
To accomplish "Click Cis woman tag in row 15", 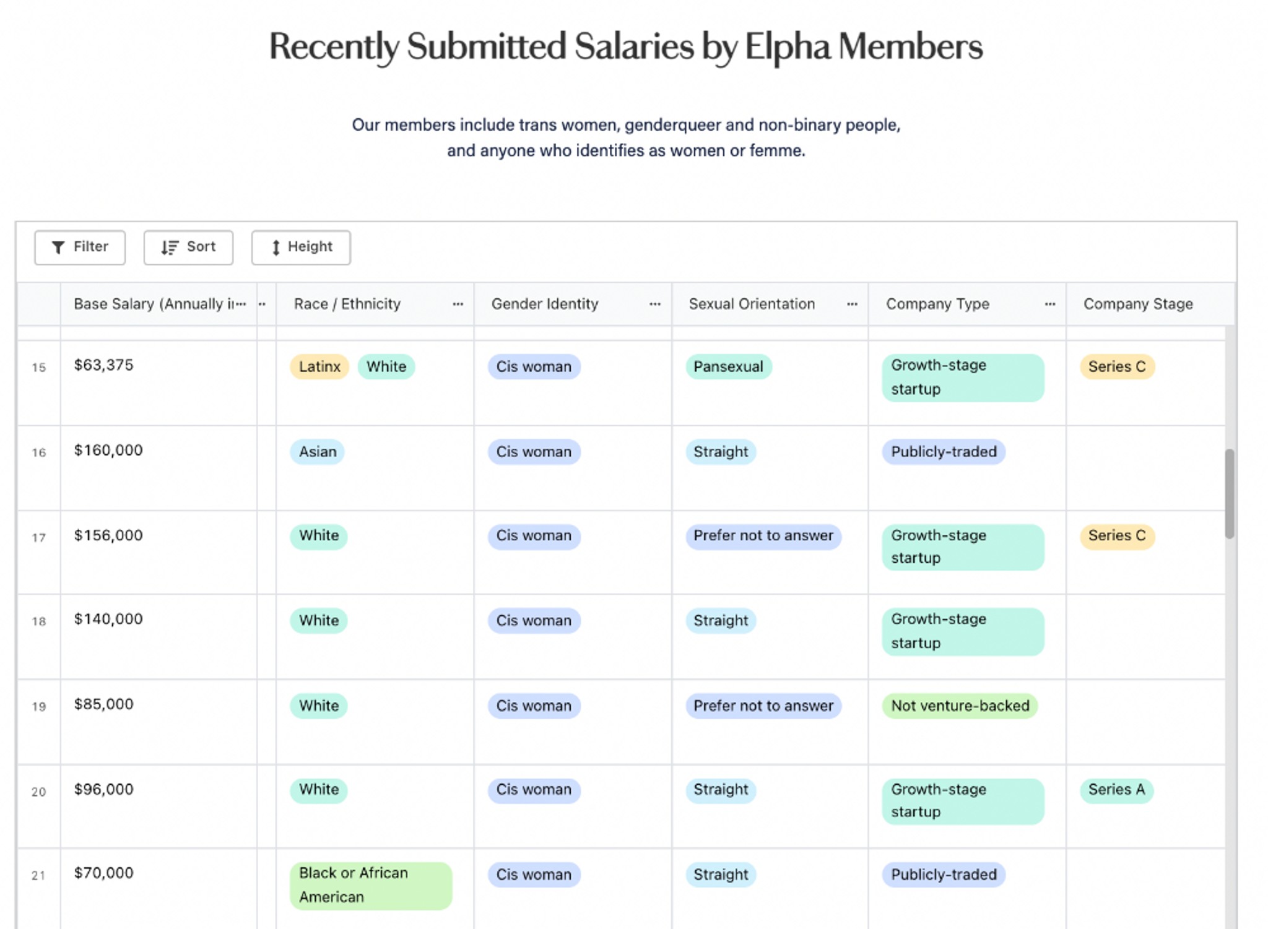I will coord(534,366).
